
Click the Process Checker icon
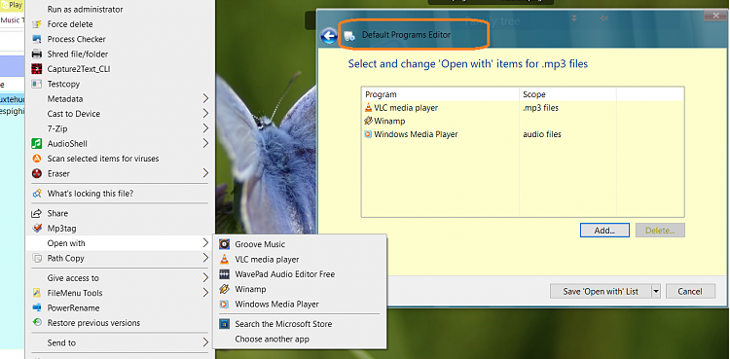coord(36,39)
